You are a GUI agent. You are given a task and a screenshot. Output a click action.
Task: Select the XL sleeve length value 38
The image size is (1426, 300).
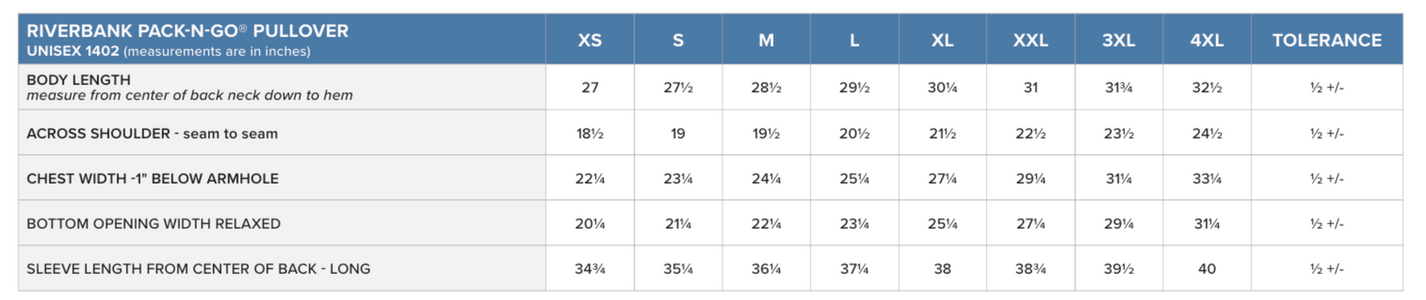(942, 269)
